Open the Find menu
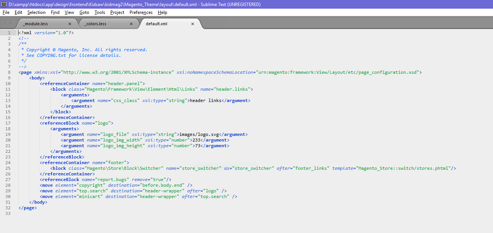The height and width of the screenshot is (233, 493). tap(55, 12)
